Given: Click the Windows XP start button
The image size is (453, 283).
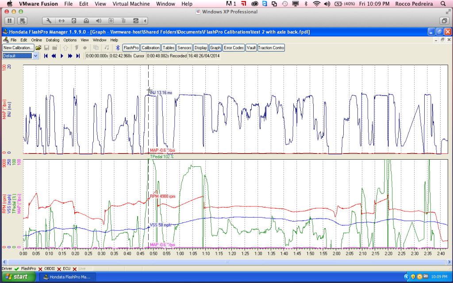Looking at the screenshot, I should [x=18, y=277].
